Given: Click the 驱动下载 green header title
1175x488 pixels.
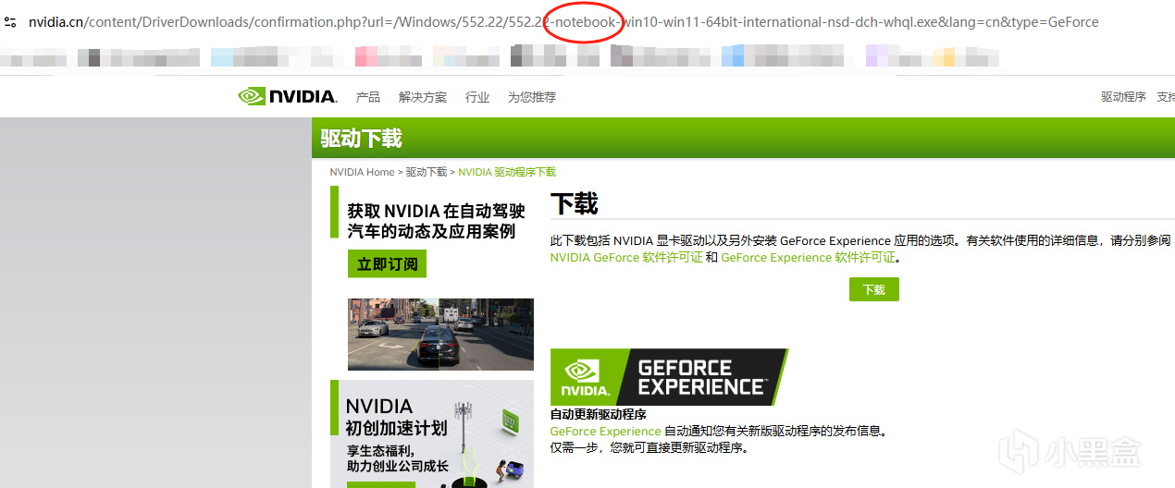Looking at the screenshot, I should (x=361, y=139).
